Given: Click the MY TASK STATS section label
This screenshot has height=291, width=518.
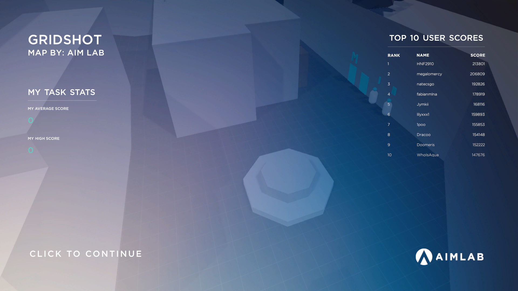Looking at the screenshot, I should (62, 92).
